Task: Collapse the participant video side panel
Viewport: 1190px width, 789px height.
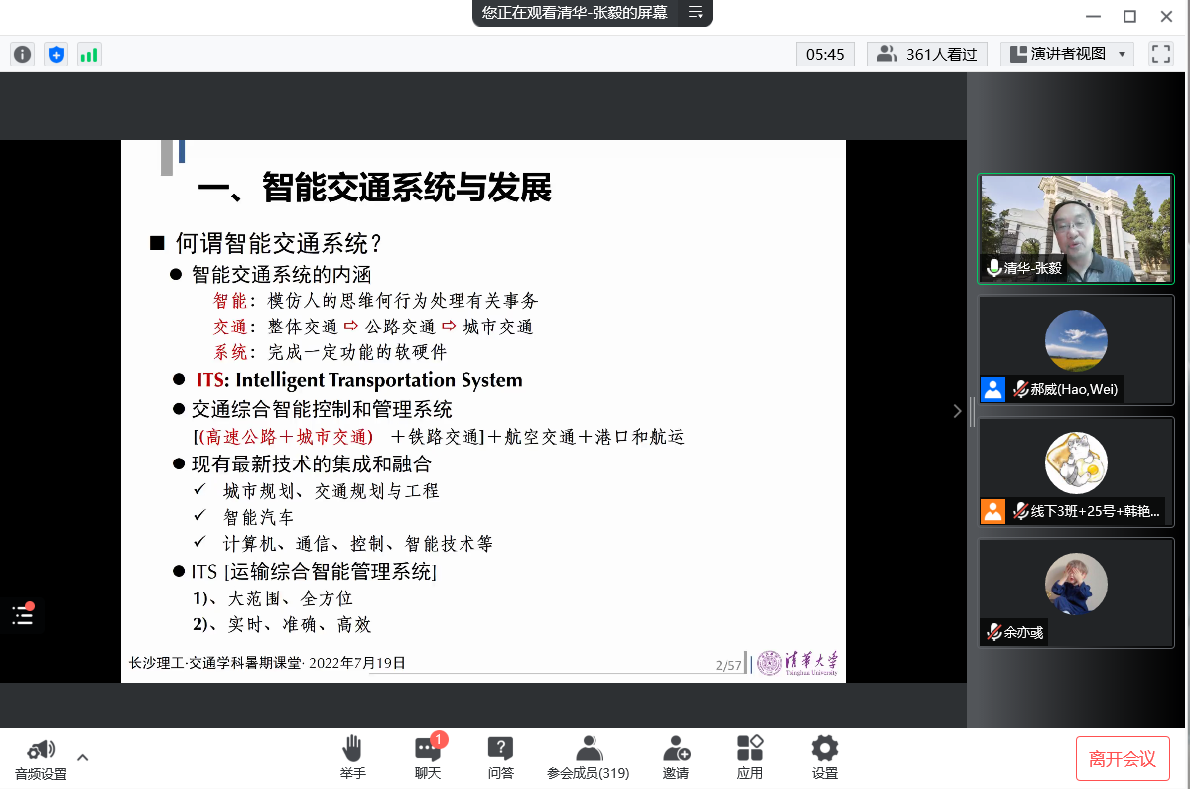Action: pyautogui.click(x=957, y=410)
